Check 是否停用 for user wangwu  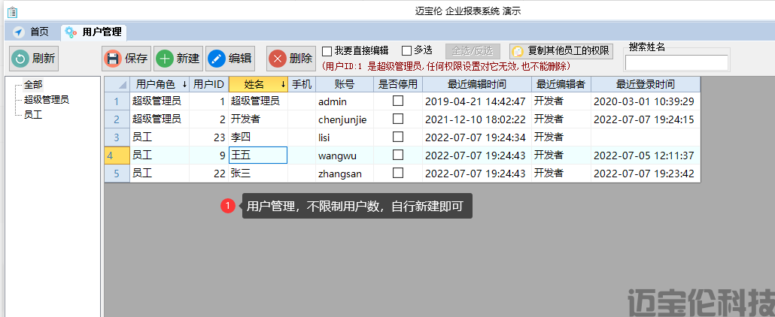[398, 155]
